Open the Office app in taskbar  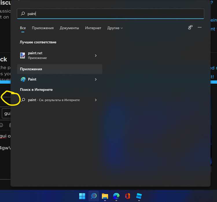point(128,196)
